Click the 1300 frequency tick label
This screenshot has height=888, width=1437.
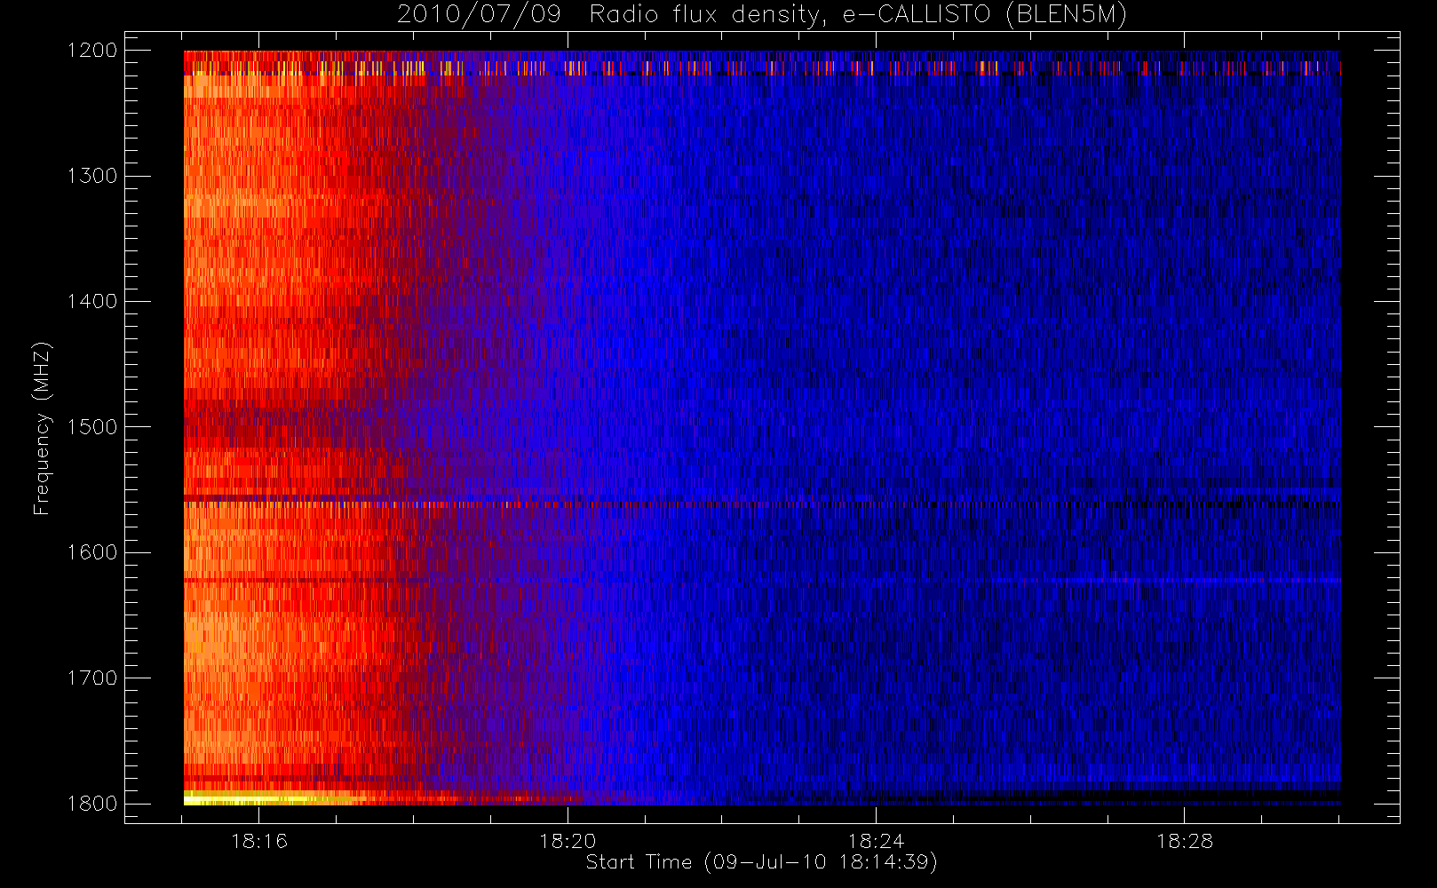(x=92, y=176)
